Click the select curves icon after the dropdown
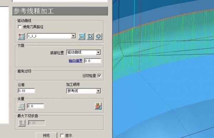Viewport: 214px width, 138px height. 82,36
